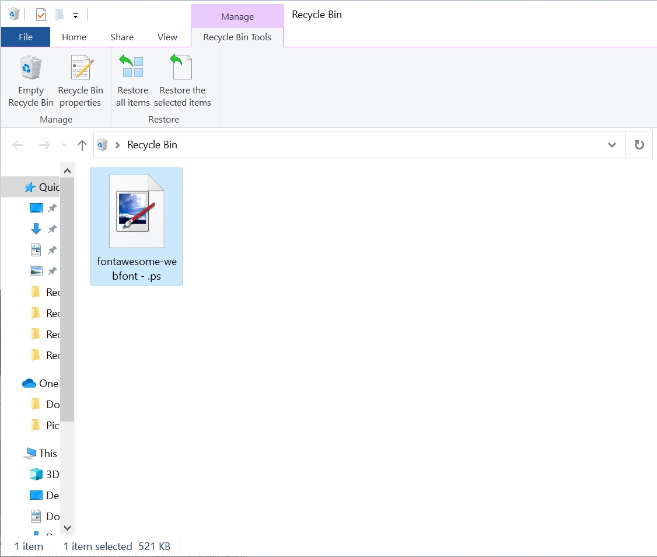Image resolution: width=657 pixels, height=557 pixels.
Task: Go forward to next location
Action: click(x=44, y=145)
